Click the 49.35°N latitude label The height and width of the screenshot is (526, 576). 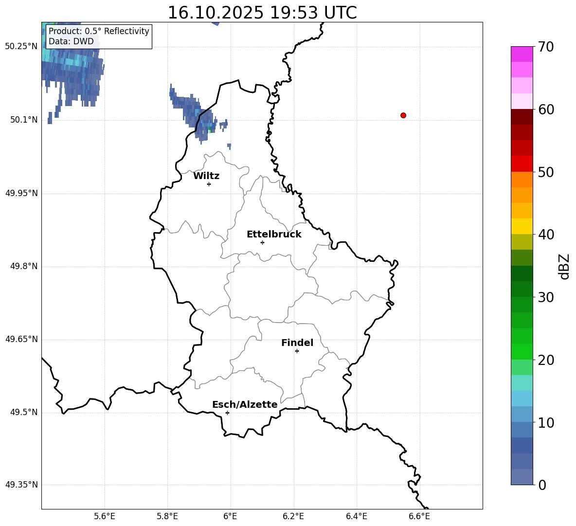(x=21, y=485)
